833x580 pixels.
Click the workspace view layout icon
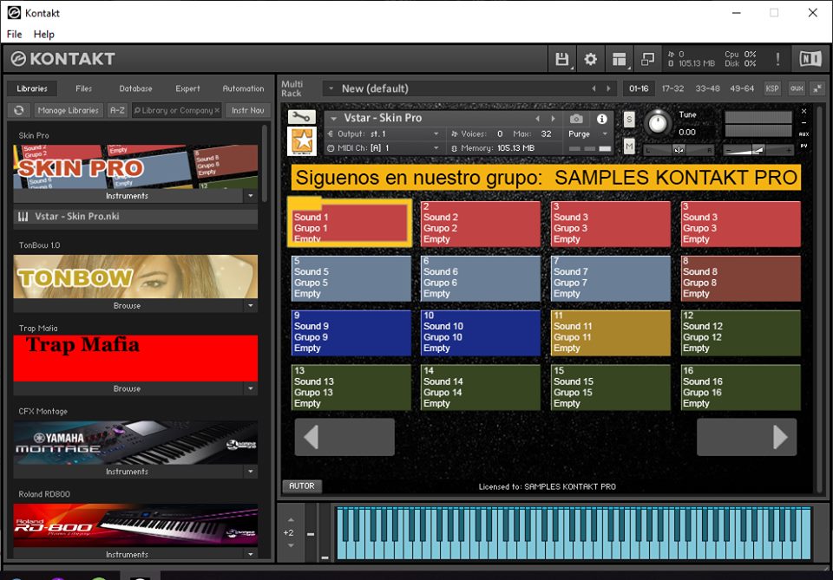point(618,58)
